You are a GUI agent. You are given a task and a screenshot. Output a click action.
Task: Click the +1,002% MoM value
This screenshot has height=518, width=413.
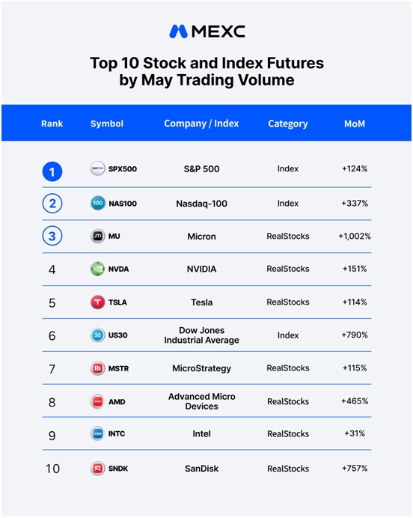pos(355,237)
